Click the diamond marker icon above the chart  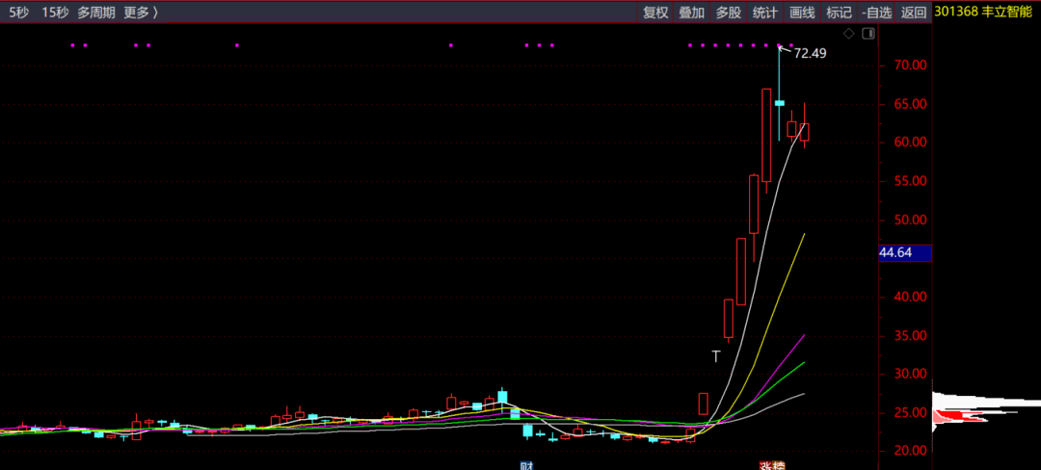pyautogui.click(x=848, y=34)
